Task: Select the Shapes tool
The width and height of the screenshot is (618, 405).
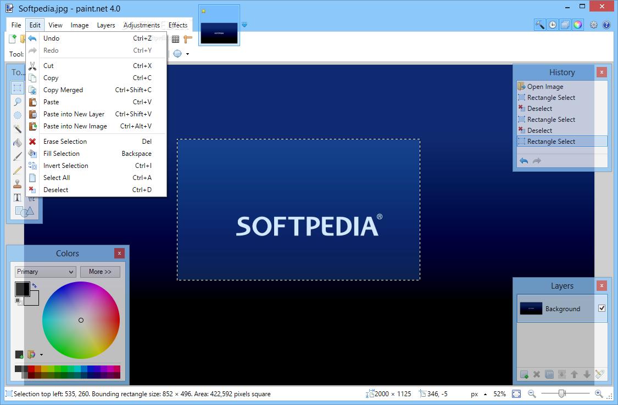Action: click(x=24, y=211)
